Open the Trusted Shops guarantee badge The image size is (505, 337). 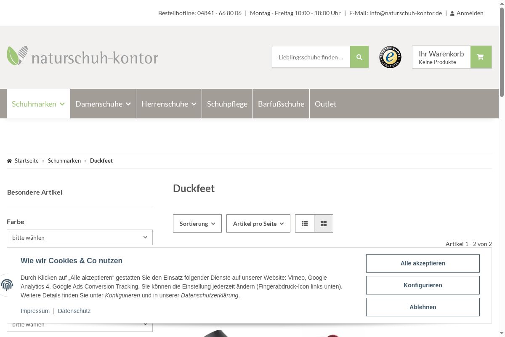point(390,57)
